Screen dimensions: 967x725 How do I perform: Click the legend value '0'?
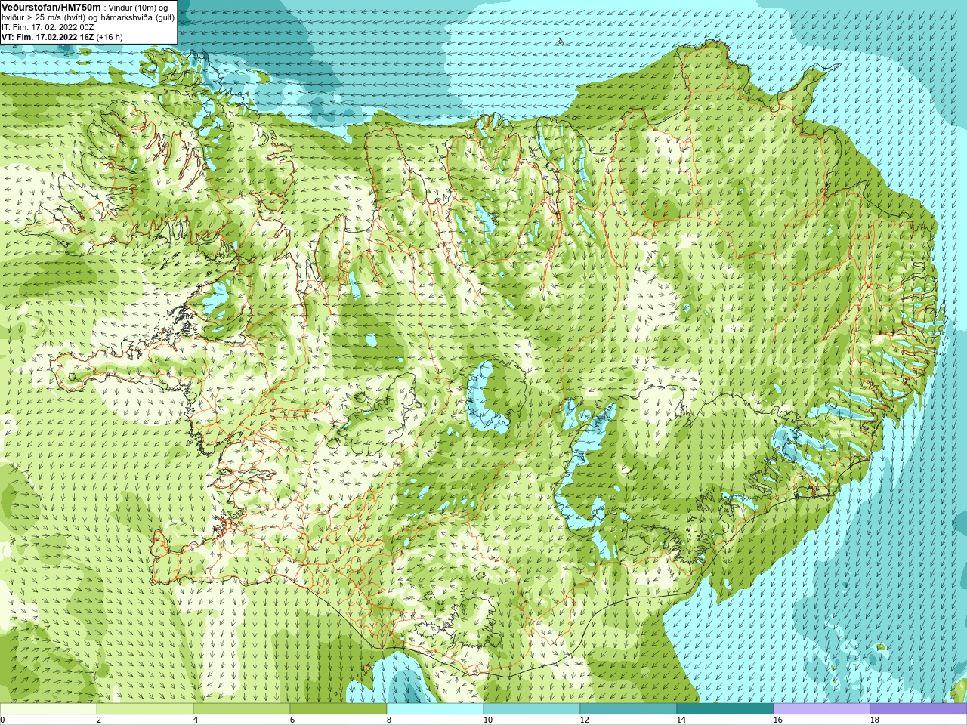2,720
